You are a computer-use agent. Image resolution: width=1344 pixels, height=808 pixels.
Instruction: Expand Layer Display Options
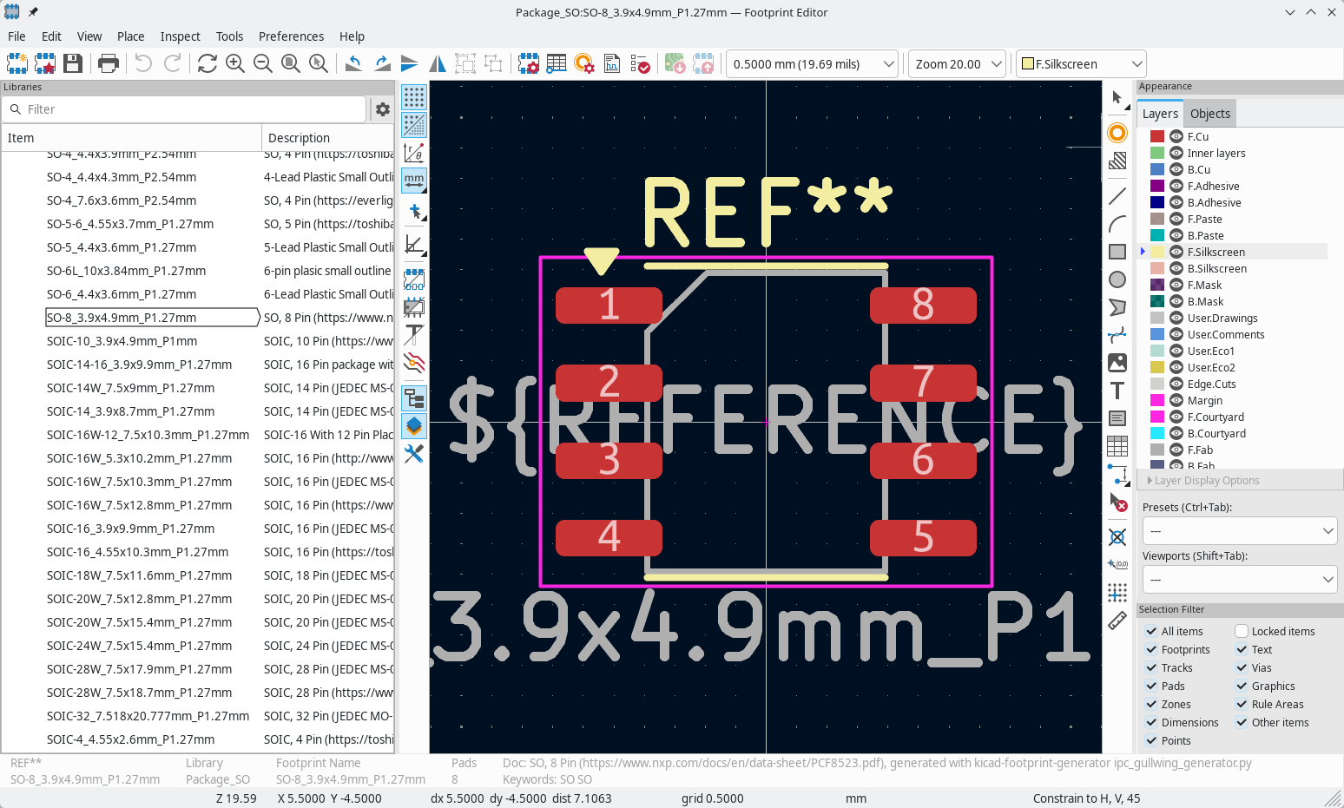tap(1202, 480)
